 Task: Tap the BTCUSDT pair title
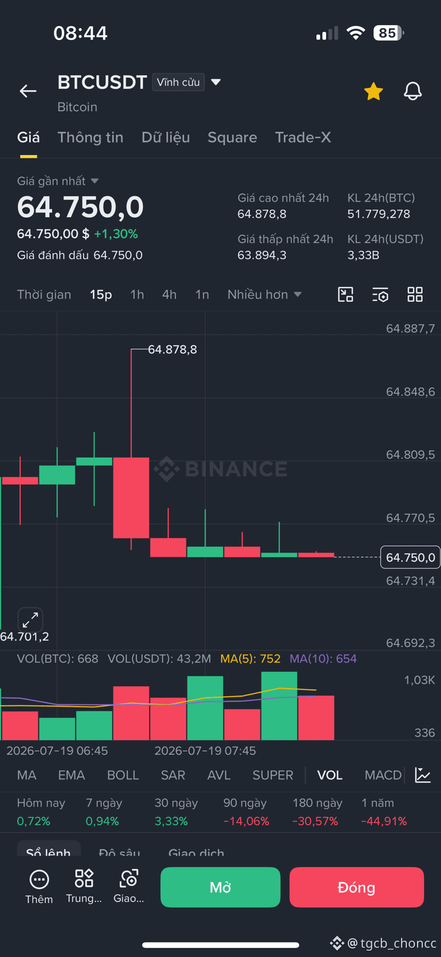(x=102, y=82)
